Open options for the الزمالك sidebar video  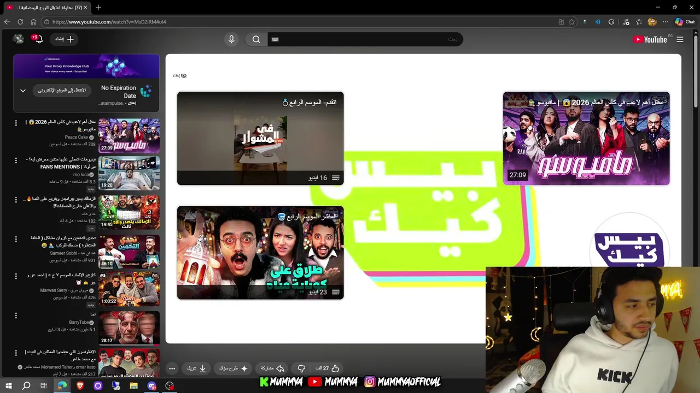tap(16, 200)
